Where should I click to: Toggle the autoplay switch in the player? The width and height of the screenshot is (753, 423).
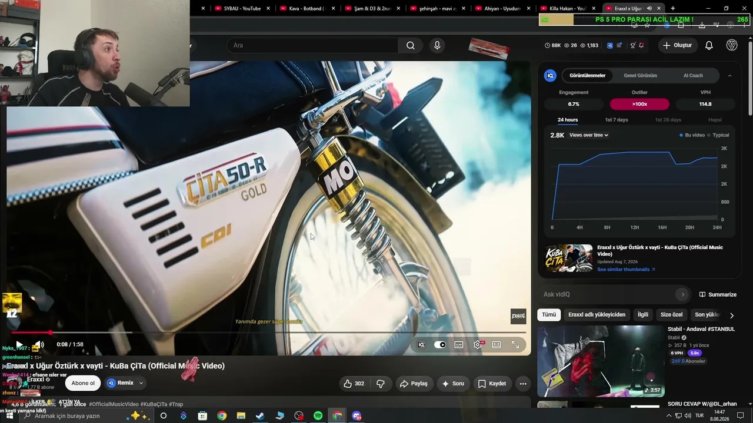[x=440, y=345]
